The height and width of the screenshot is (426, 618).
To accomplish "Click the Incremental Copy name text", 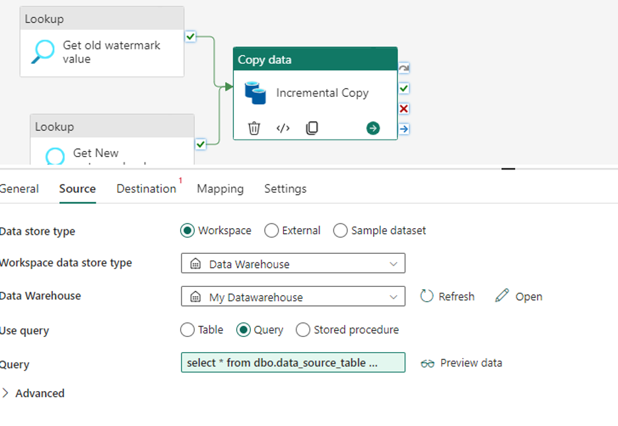I will 322,93.
